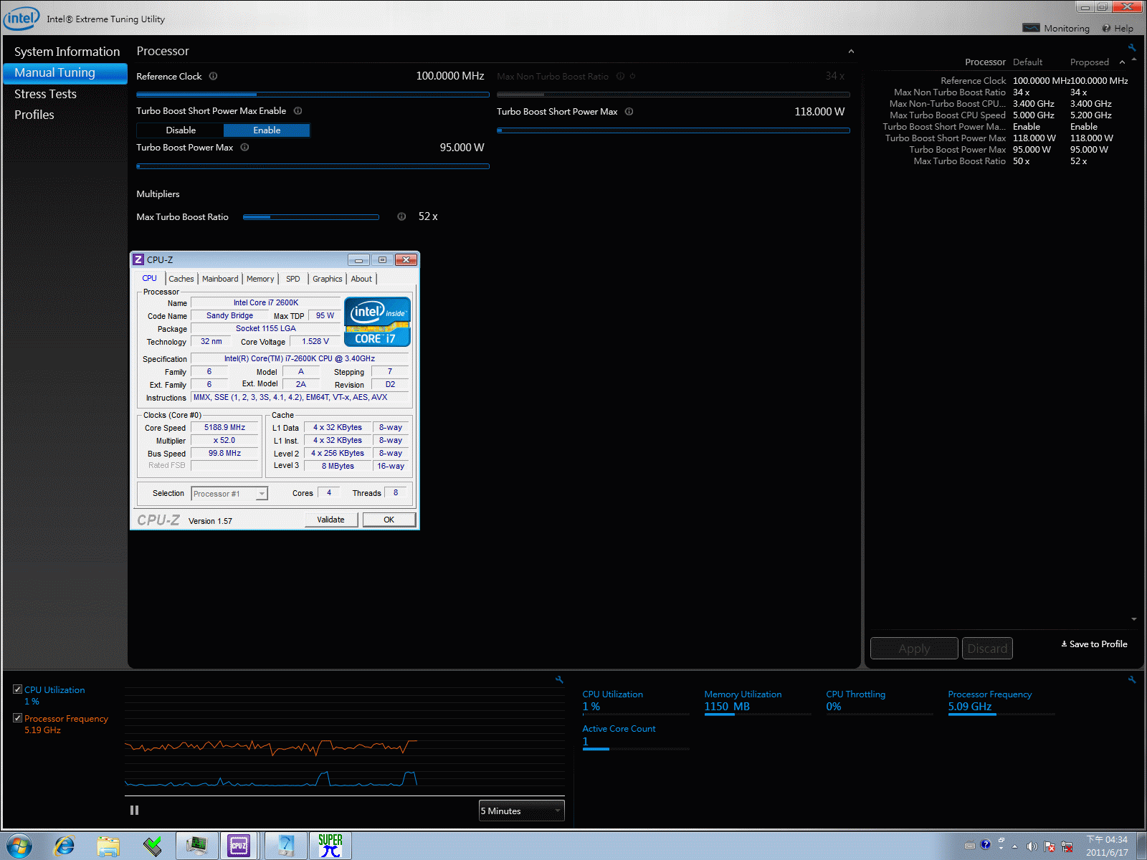Pause the monitoring graph
Viewport: 1147px width, 860px height.
pos(134,811)
